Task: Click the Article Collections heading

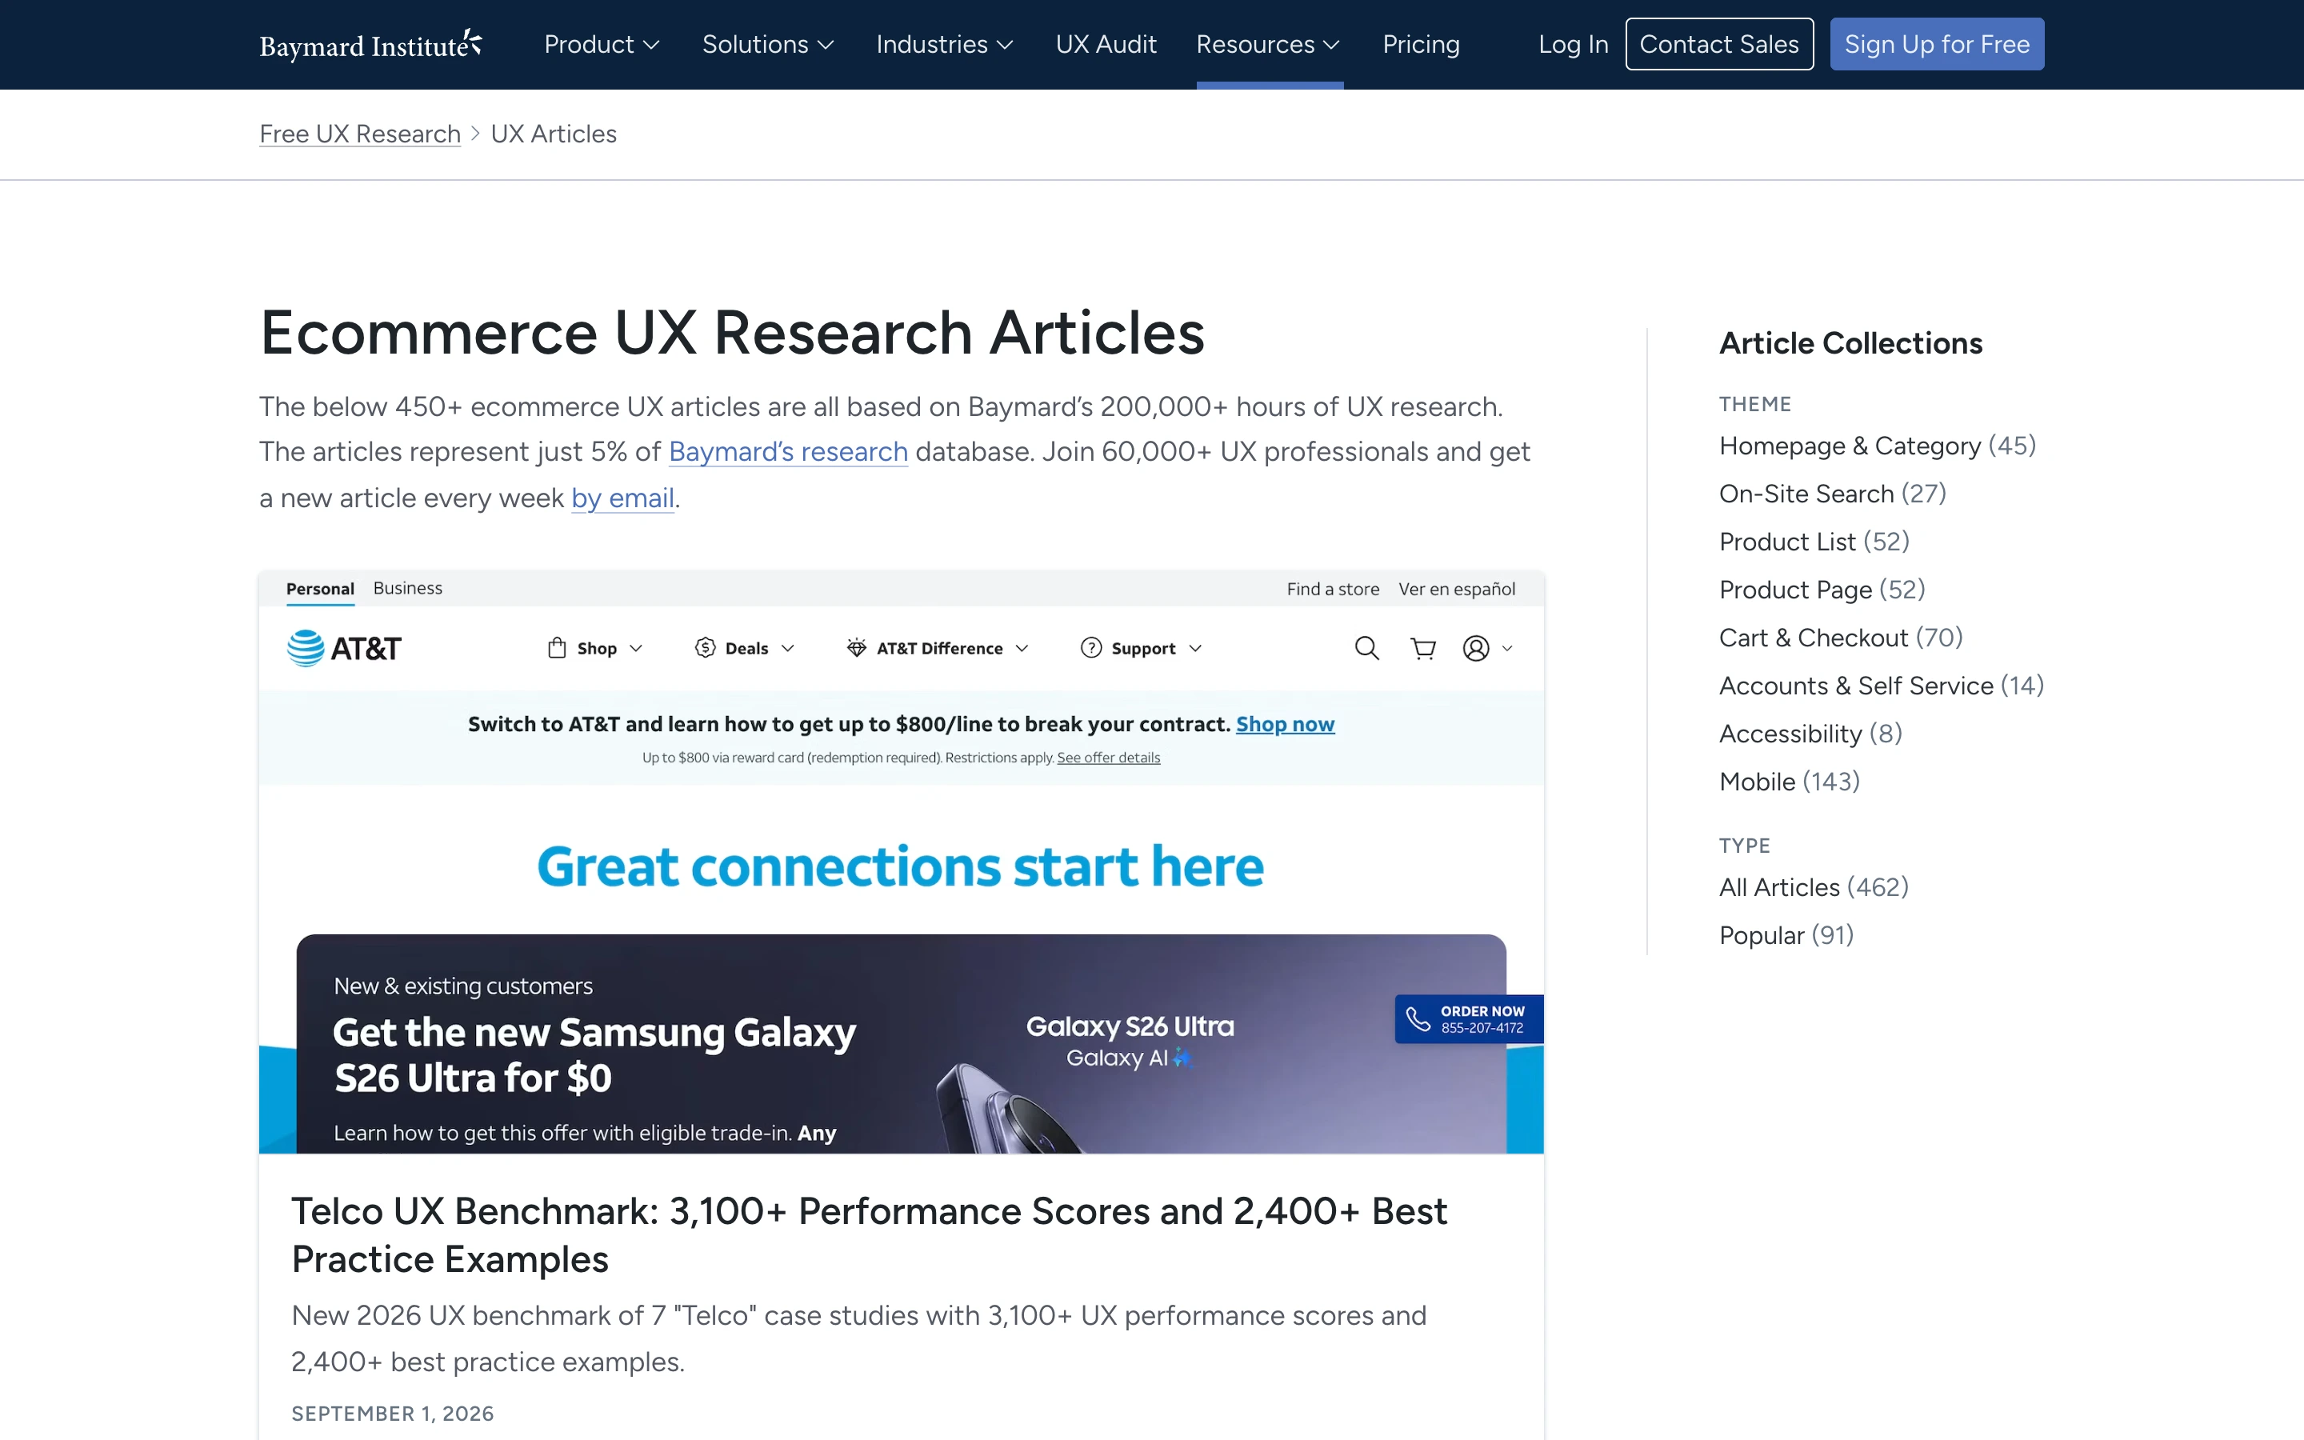Action: [1850, 343]
